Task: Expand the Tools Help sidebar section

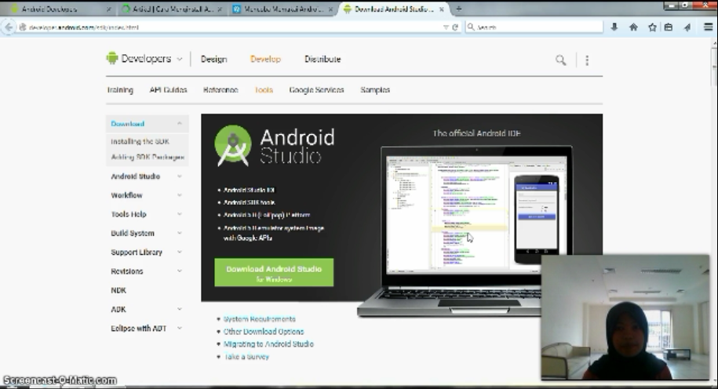Action: [180, 214]
